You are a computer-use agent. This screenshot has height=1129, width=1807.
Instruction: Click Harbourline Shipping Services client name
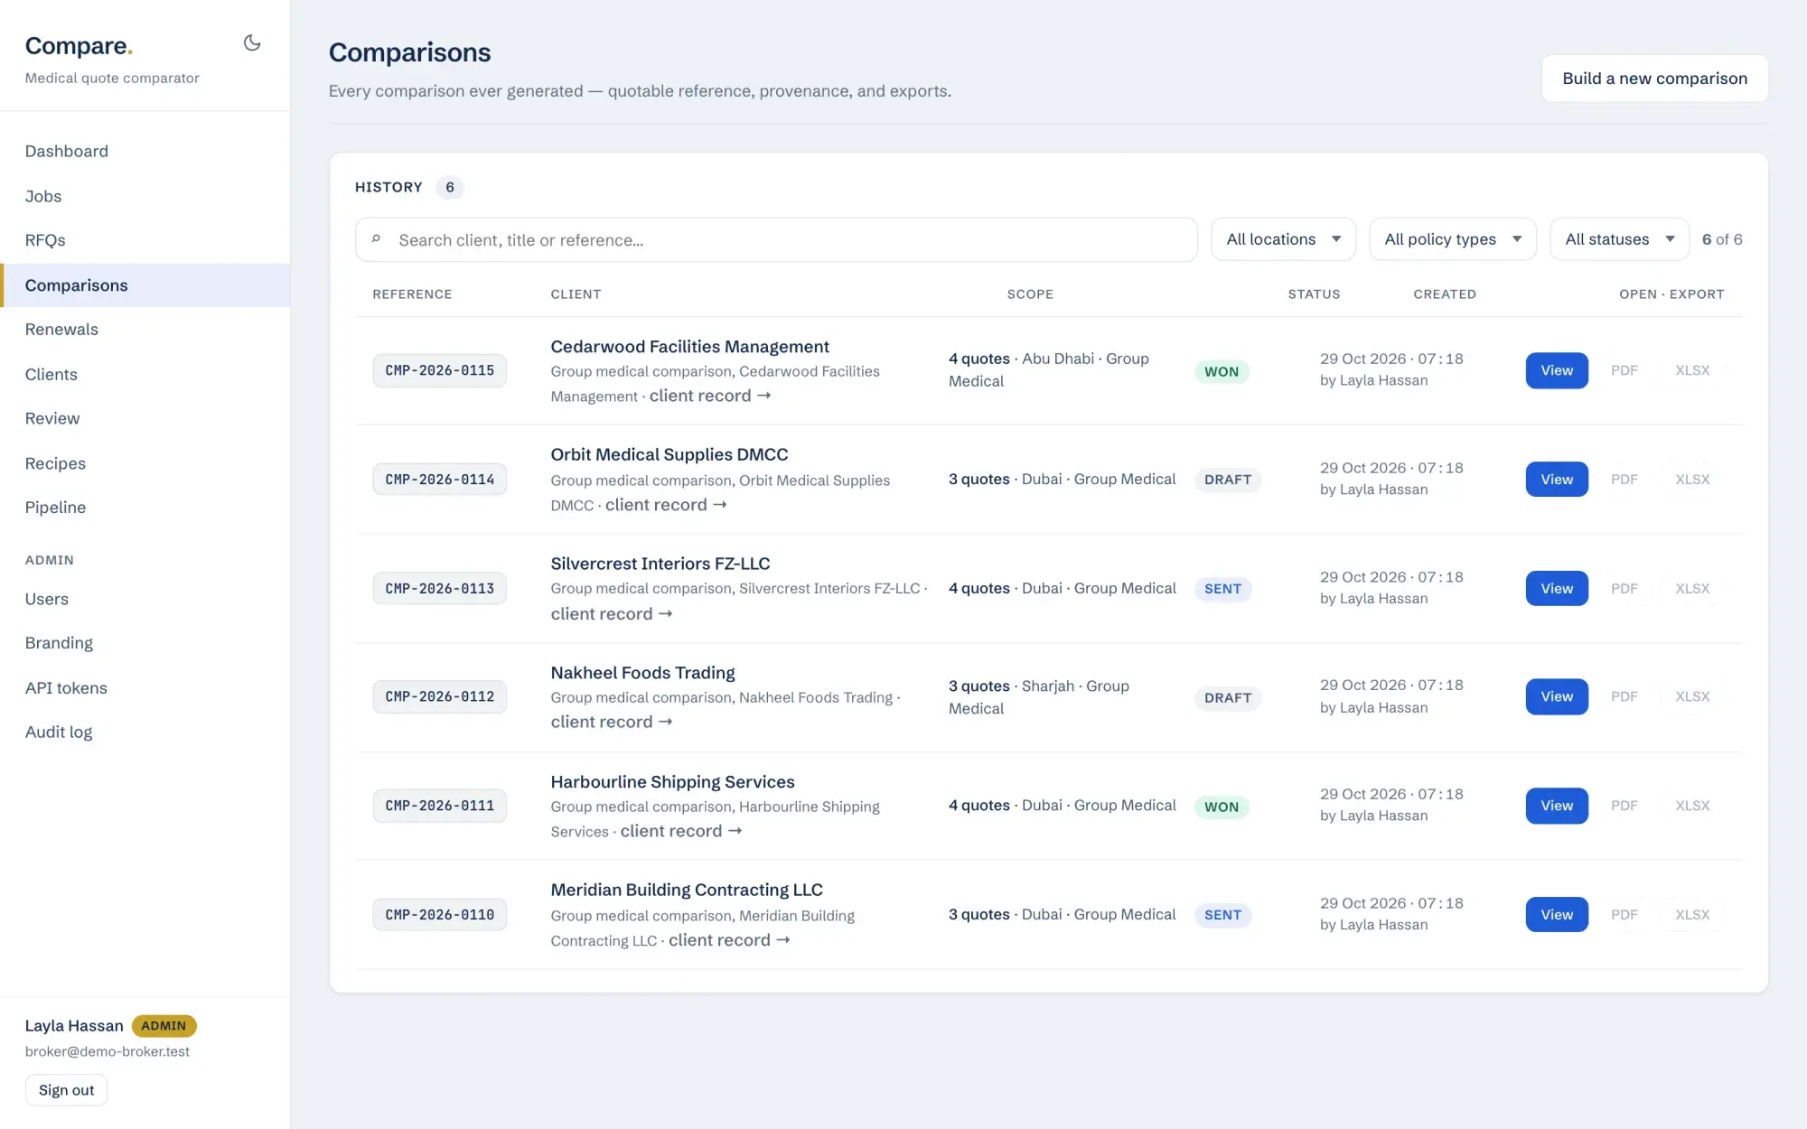(x=673, y=782)
